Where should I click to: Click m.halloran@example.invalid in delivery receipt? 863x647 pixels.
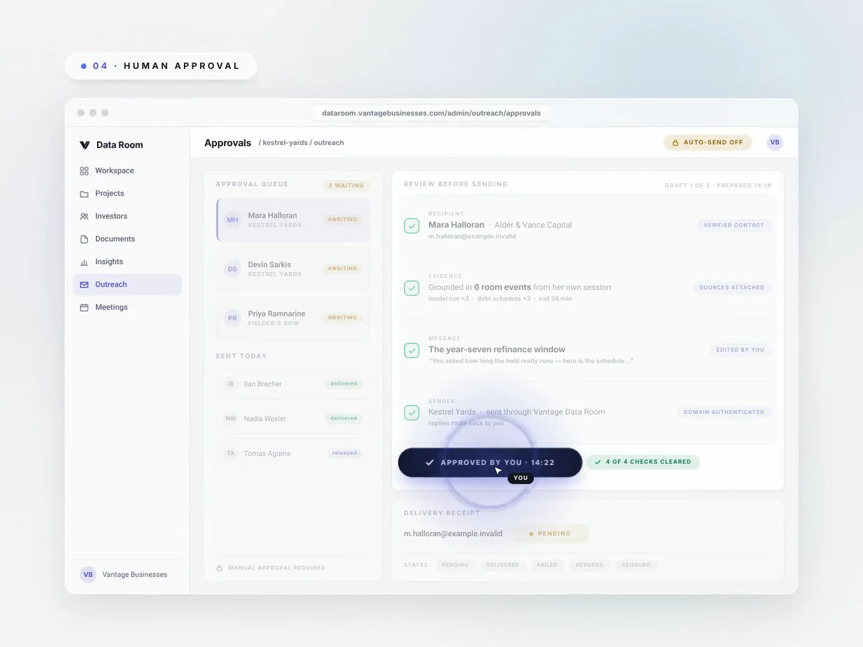[453, 534]
